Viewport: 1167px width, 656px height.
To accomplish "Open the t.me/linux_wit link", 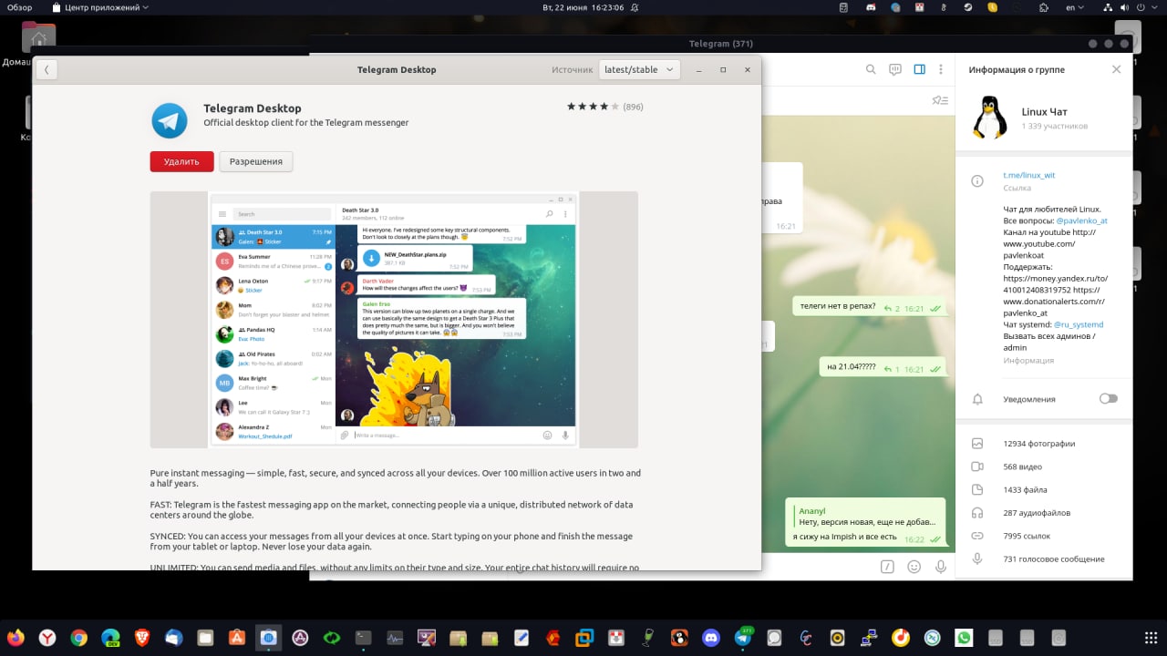I will pos(1028,175).
